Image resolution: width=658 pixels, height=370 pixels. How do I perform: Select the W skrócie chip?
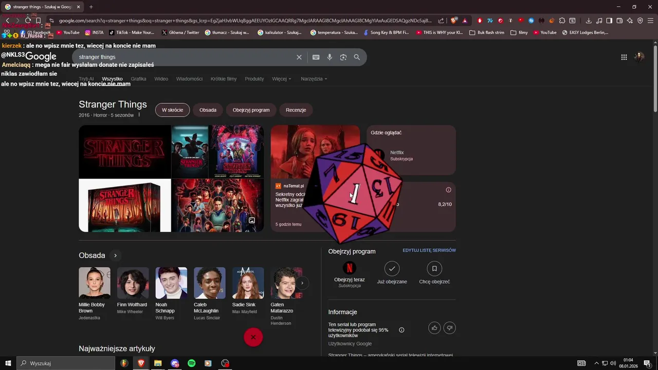click(172, 110)
